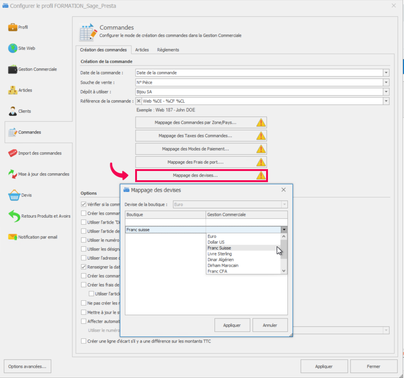Screen dimensions: 404x378
Task: Open the 'Dépôt à utiliser' dropdown
Action: pyautogui.click(x=386, y=91)
